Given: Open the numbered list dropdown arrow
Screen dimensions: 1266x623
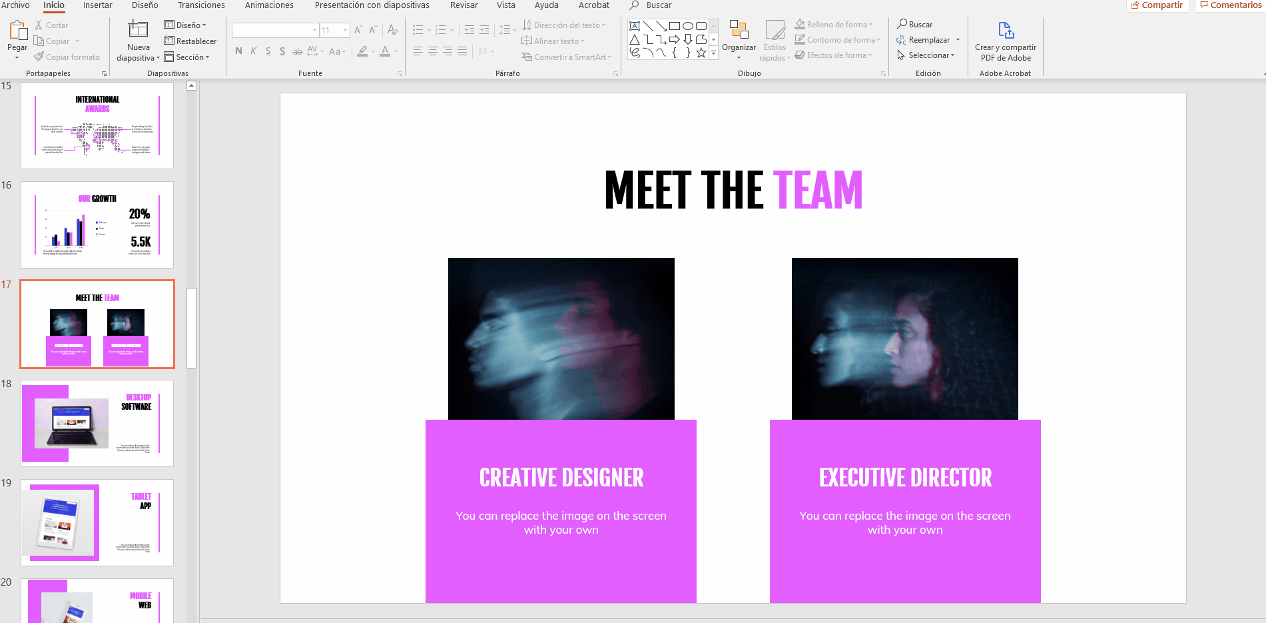Looking at the screenshot, I should click(452, 30).
